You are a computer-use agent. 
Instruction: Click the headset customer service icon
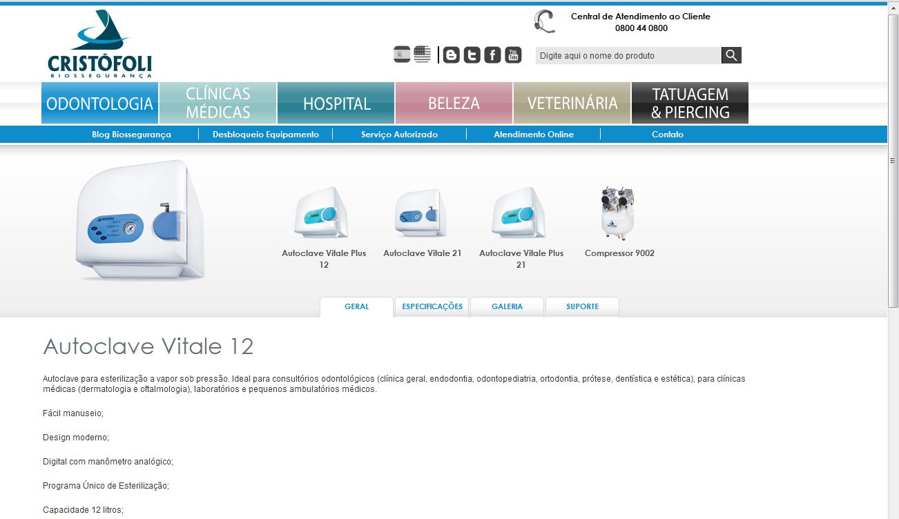point(545,21)
